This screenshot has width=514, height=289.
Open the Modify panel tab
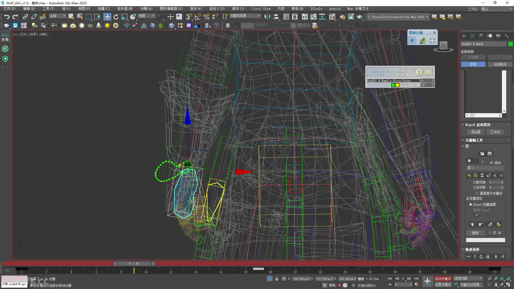pos(473,36)
